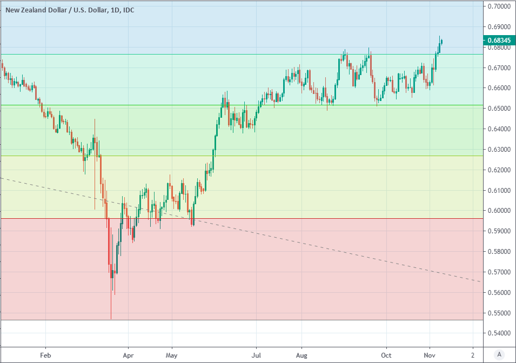Click the latest candlestick at the far right
The width and height of the screenshot is (516, 363).
(x=441, y=42)
